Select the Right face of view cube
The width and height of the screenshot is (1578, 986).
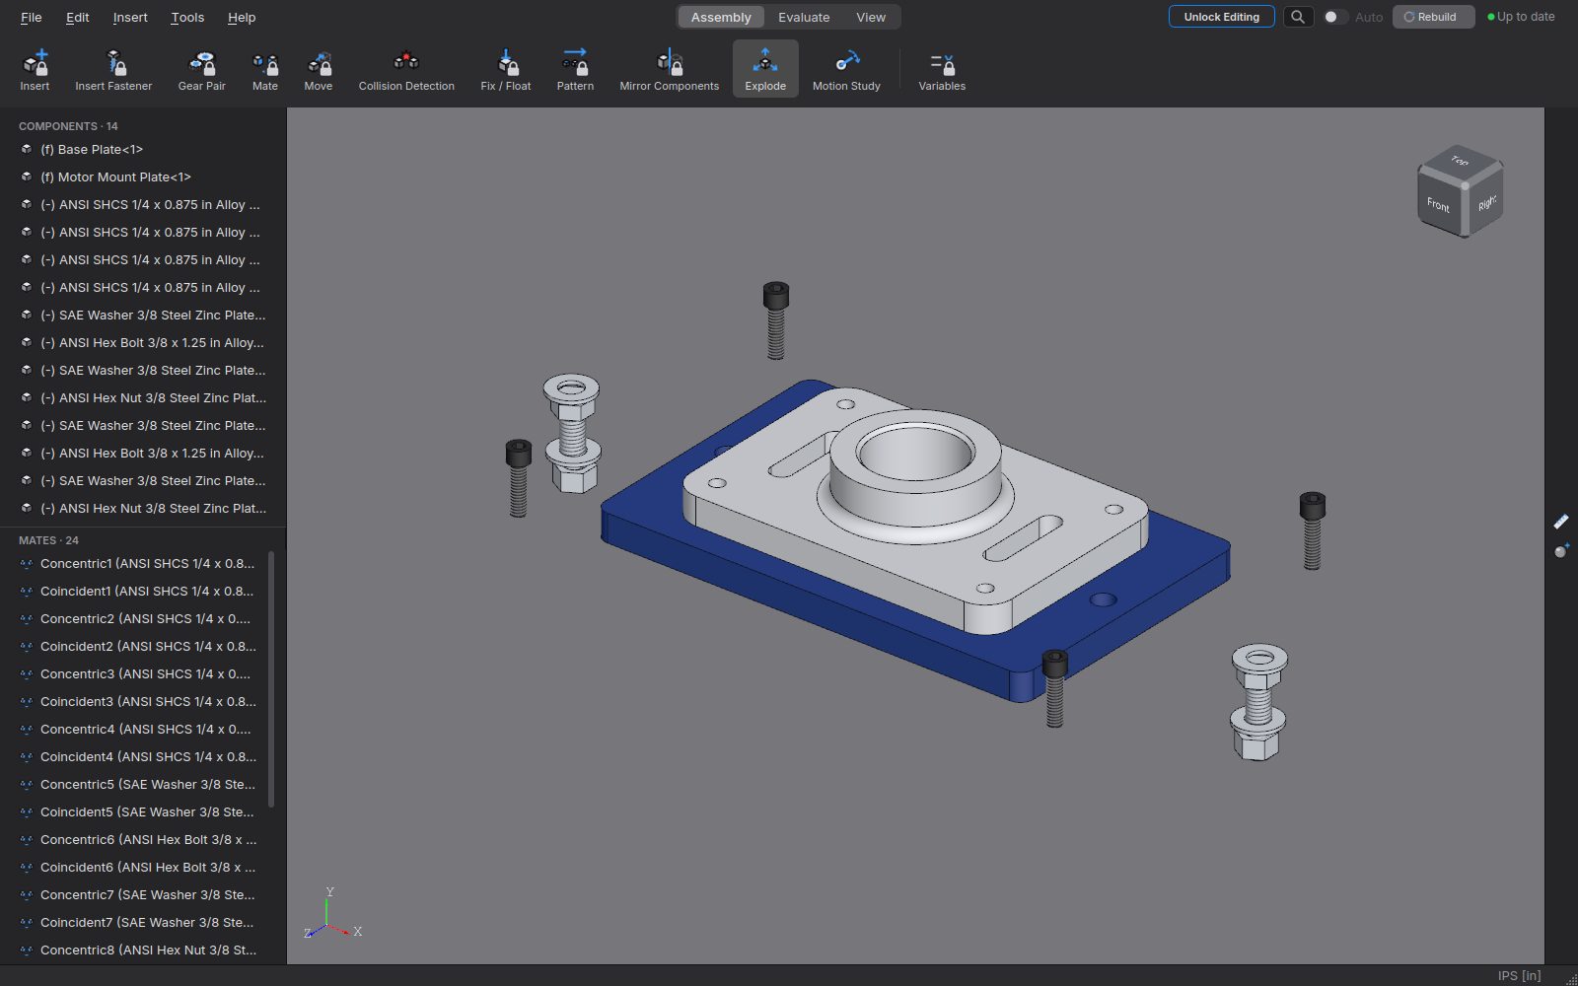[1486, 204]
